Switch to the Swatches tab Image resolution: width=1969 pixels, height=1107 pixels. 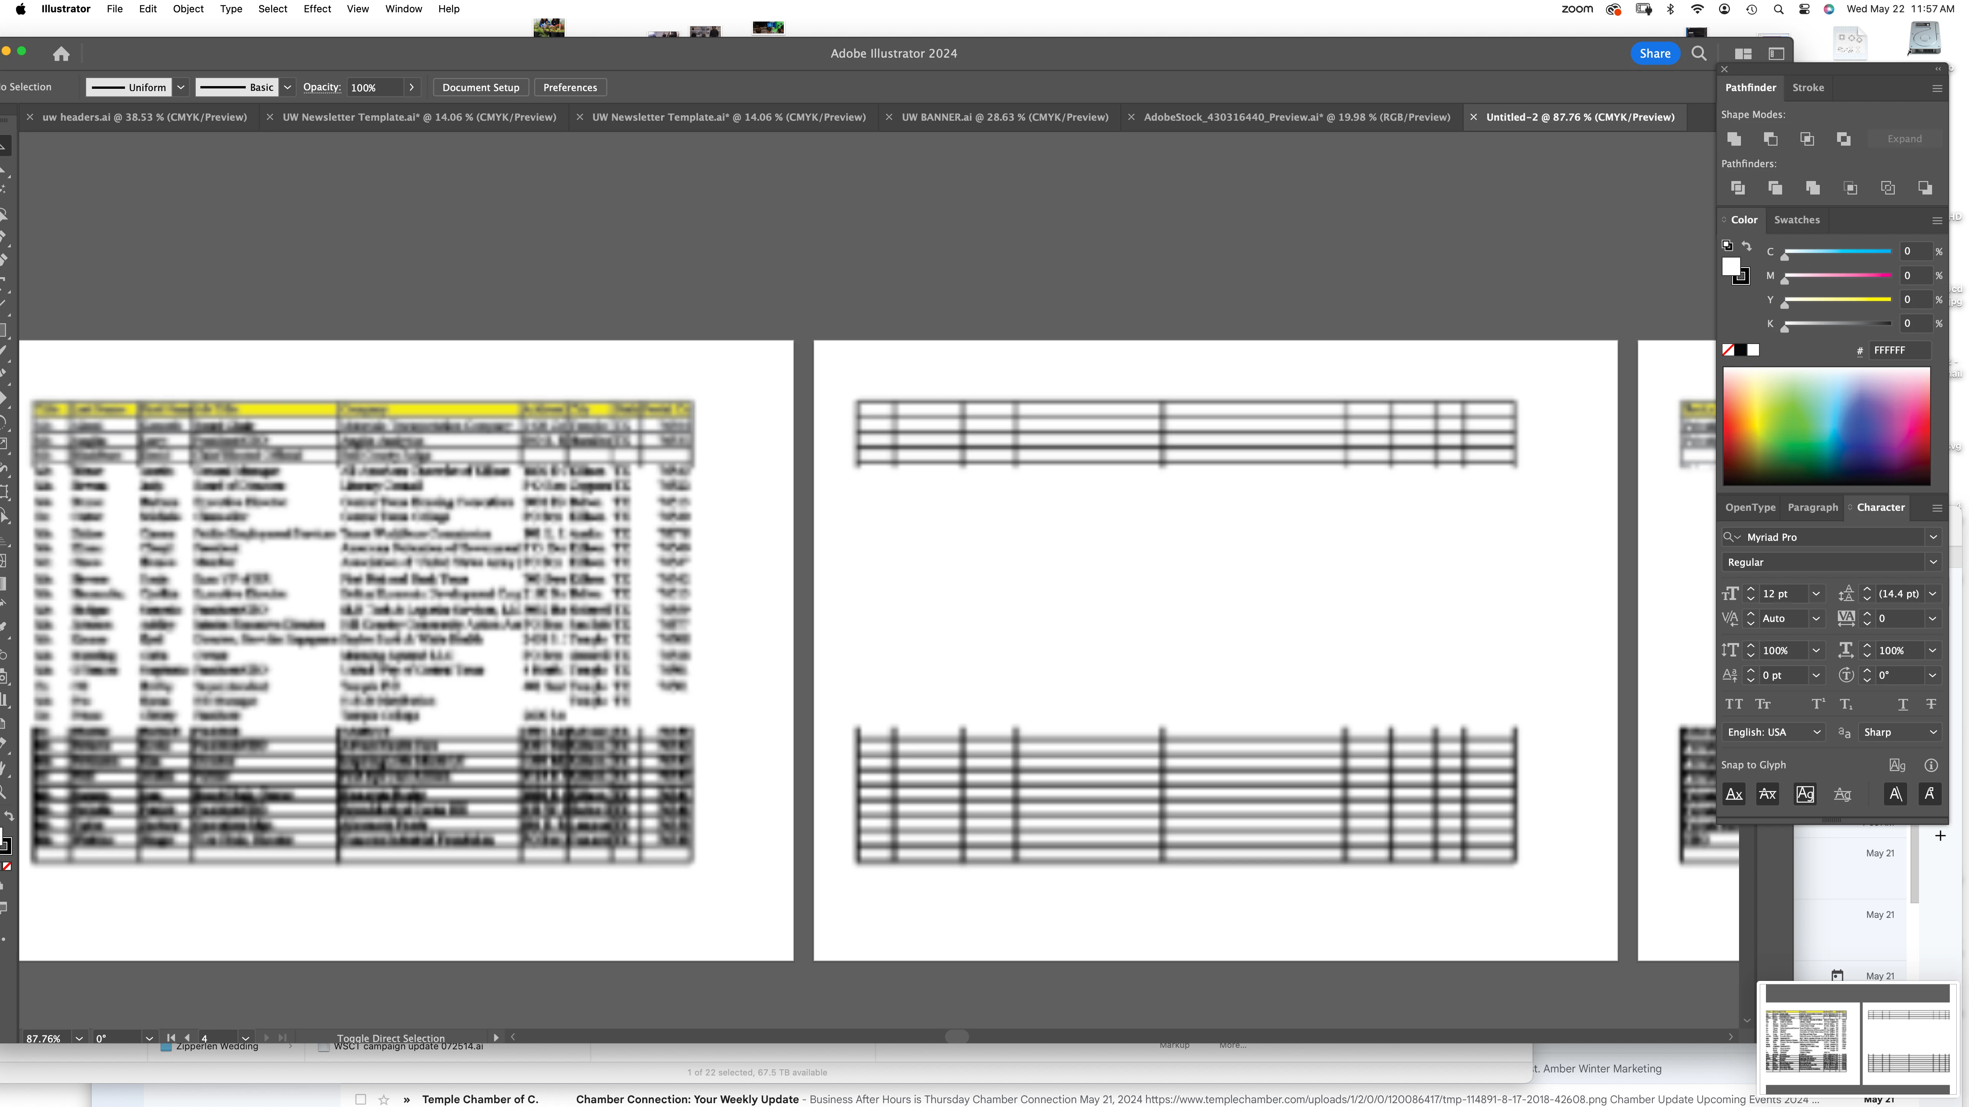click(x=1796, y=220)
